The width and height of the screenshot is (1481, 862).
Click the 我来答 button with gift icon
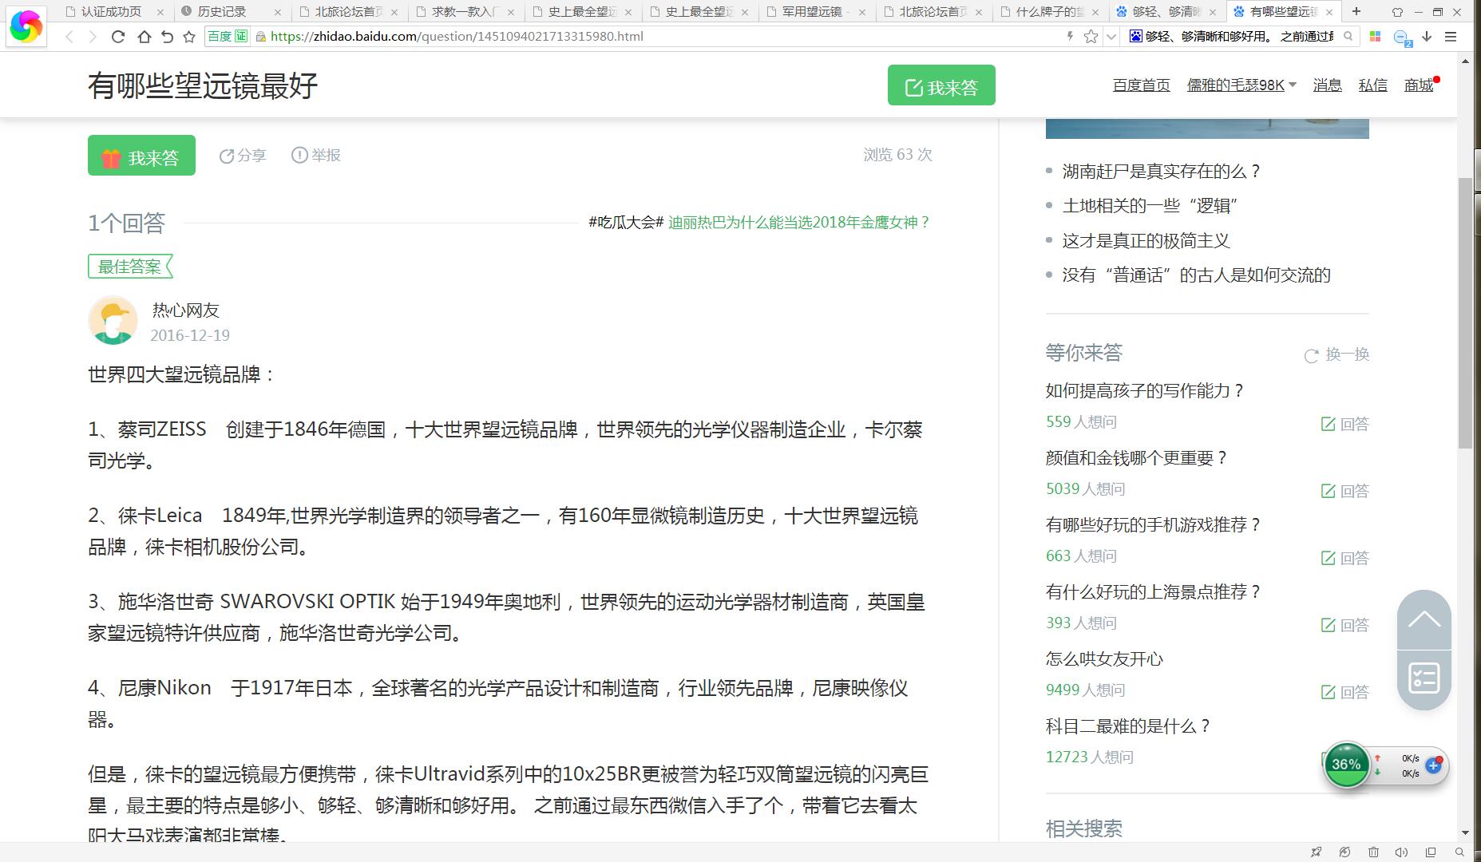click(141, 155)
